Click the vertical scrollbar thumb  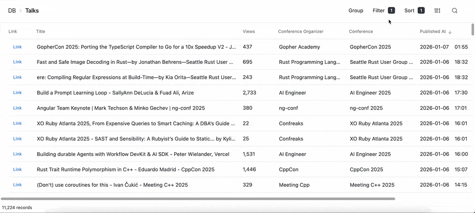click(473, 29)
